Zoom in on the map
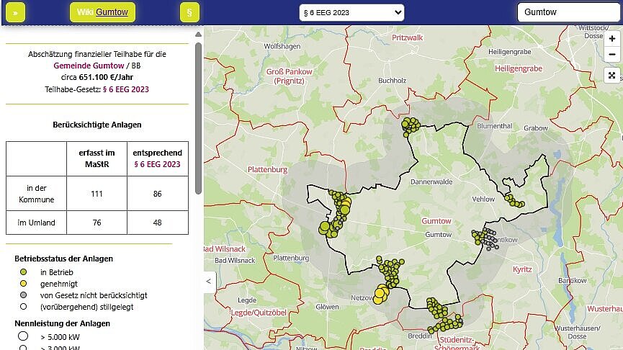The height and width of the screenshot is (350, 623). click(x=611, y=39)
